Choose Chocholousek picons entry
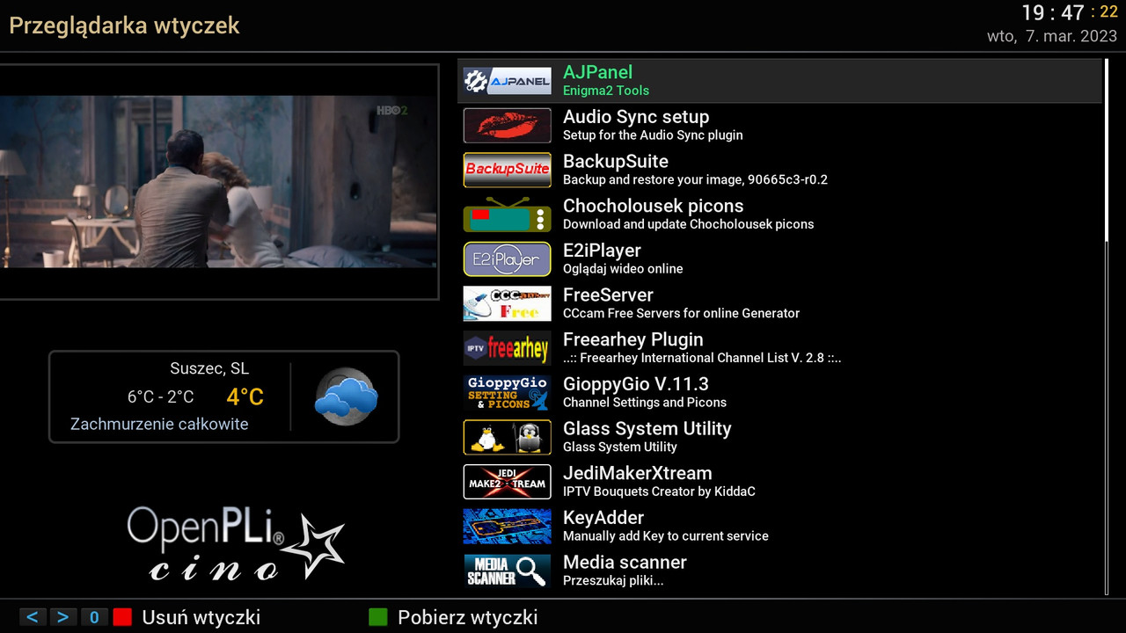 tap(779, 215)
